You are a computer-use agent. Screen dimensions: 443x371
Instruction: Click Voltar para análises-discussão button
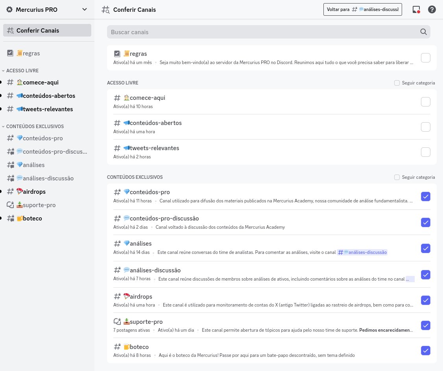(x=362, y=9)
